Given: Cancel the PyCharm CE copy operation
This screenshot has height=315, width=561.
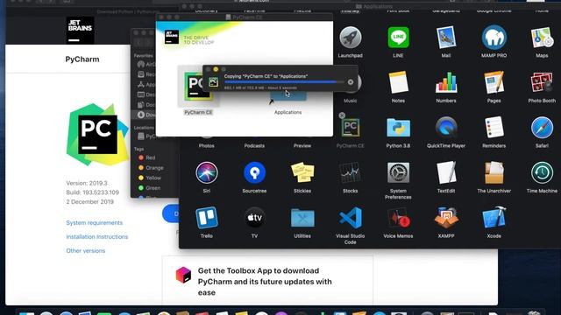Looking at the screenshot, I should point(351,82).
